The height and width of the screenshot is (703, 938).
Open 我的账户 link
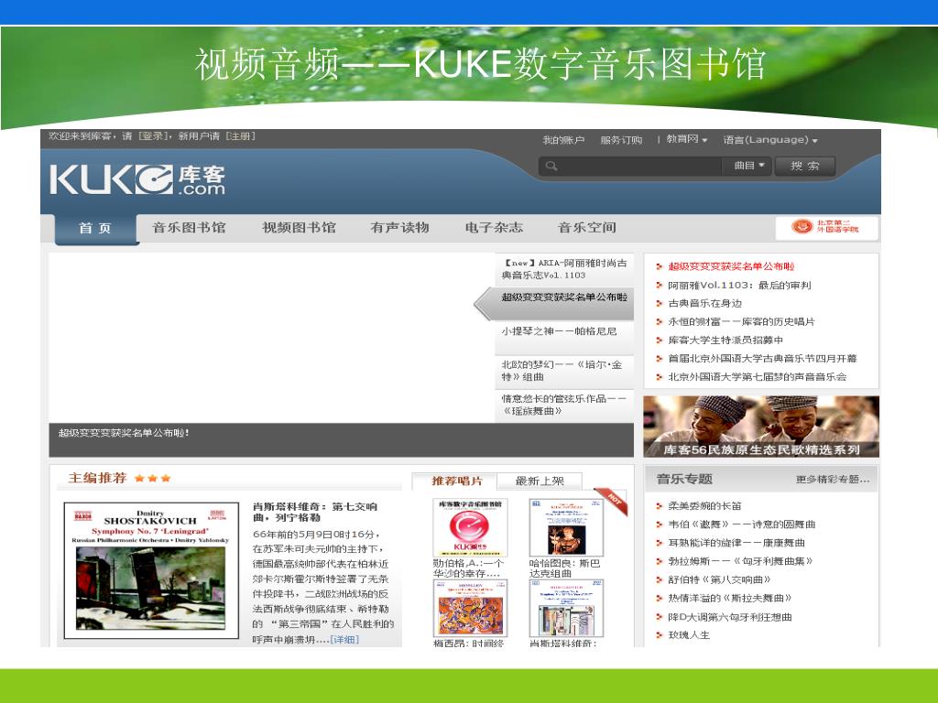pyautogui.click(x=563, y=140)
